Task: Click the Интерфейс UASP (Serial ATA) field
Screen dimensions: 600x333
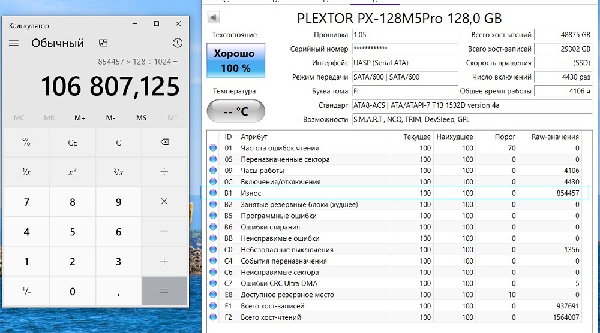Action: click(405, 63)
